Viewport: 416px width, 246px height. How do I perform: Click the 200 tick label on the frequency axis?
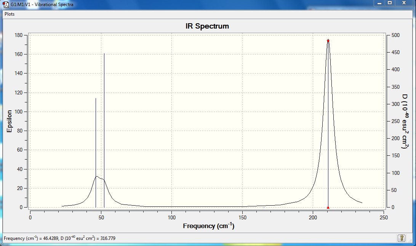click(x=313, y=218)
